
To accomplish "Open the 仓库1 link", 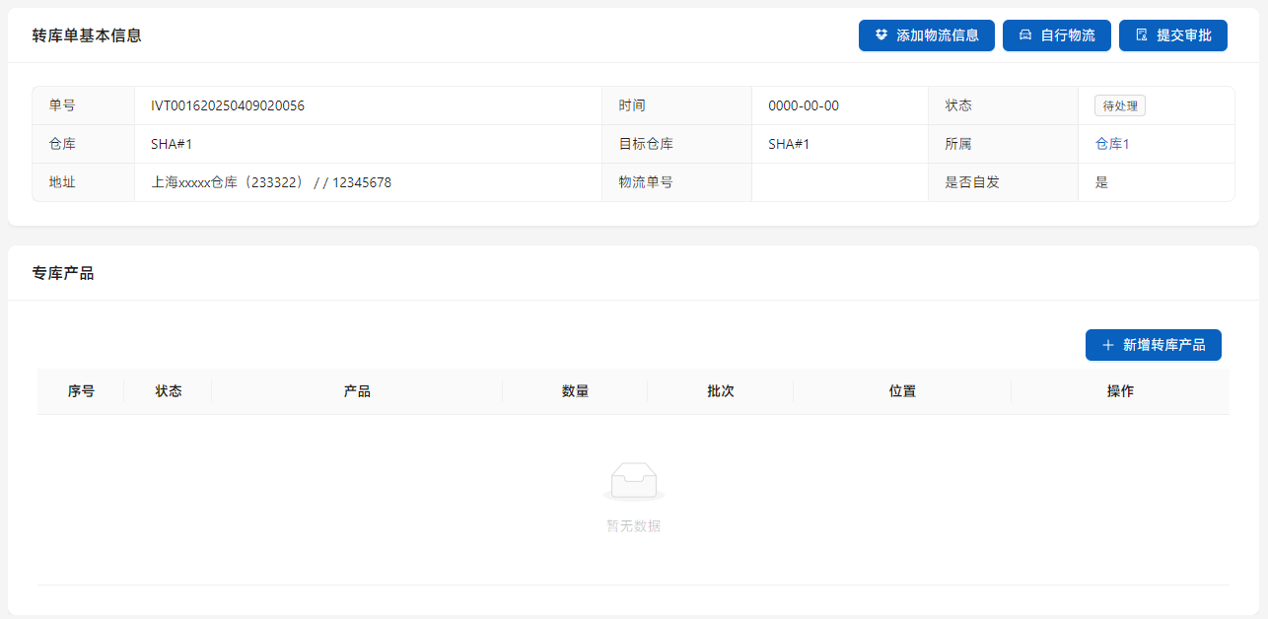I will pos(1112,144).
